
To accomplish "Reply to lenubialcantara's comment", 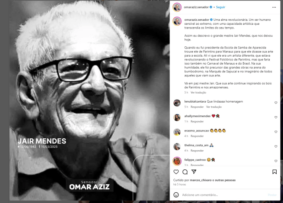I will click(197, 107).
